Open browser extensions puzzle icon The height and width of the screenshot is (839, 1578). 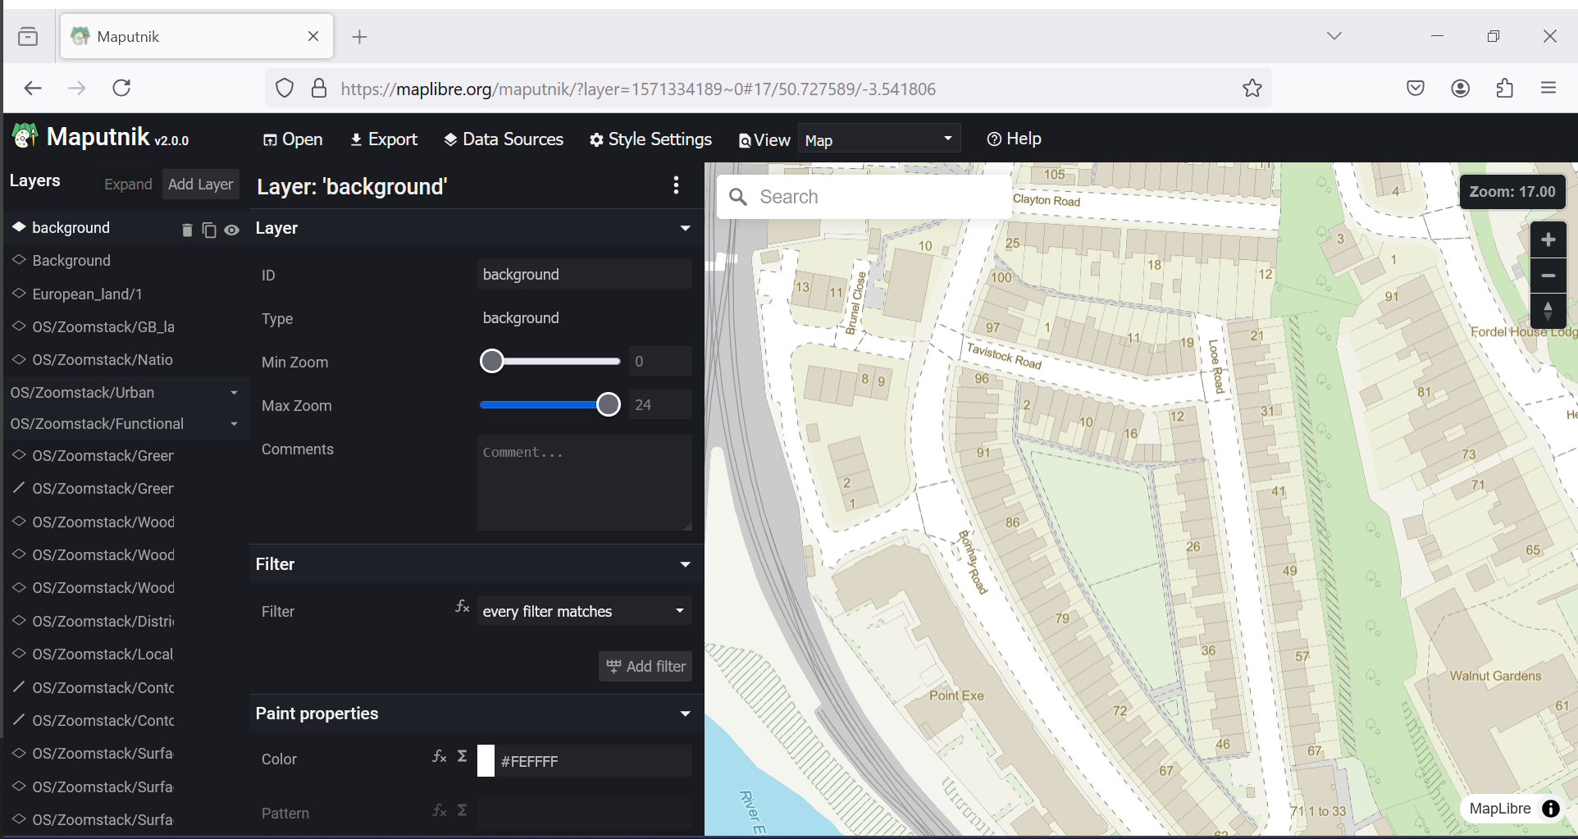tap(1504, 88)
